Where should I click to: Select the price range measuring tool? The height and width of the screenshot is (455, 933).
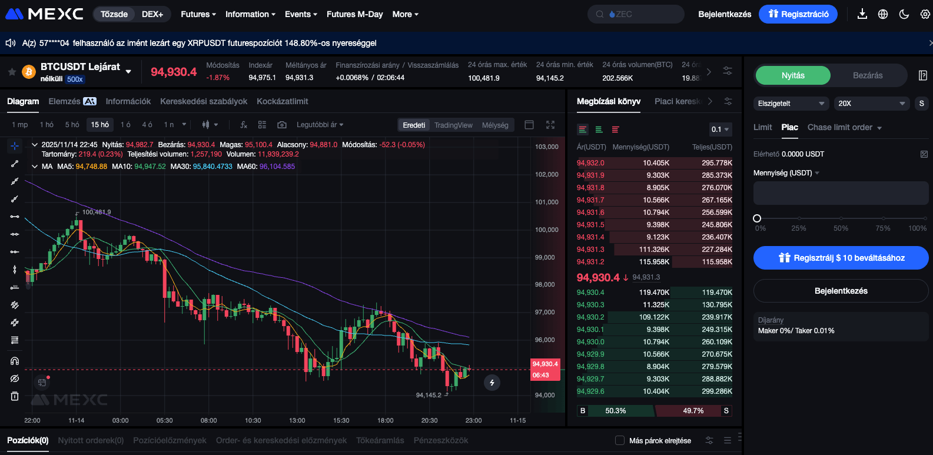pyautogui.click(x=15, y=287)
